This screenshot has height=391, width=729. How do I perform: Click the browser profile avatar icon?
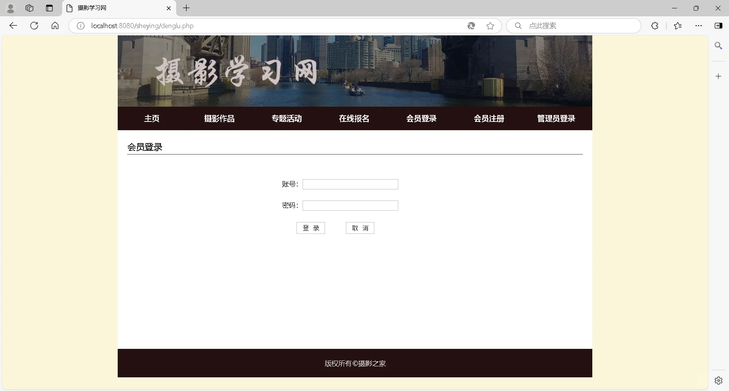point(11,8)
